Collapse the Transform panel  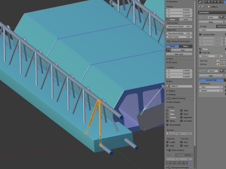pos(167,1)
